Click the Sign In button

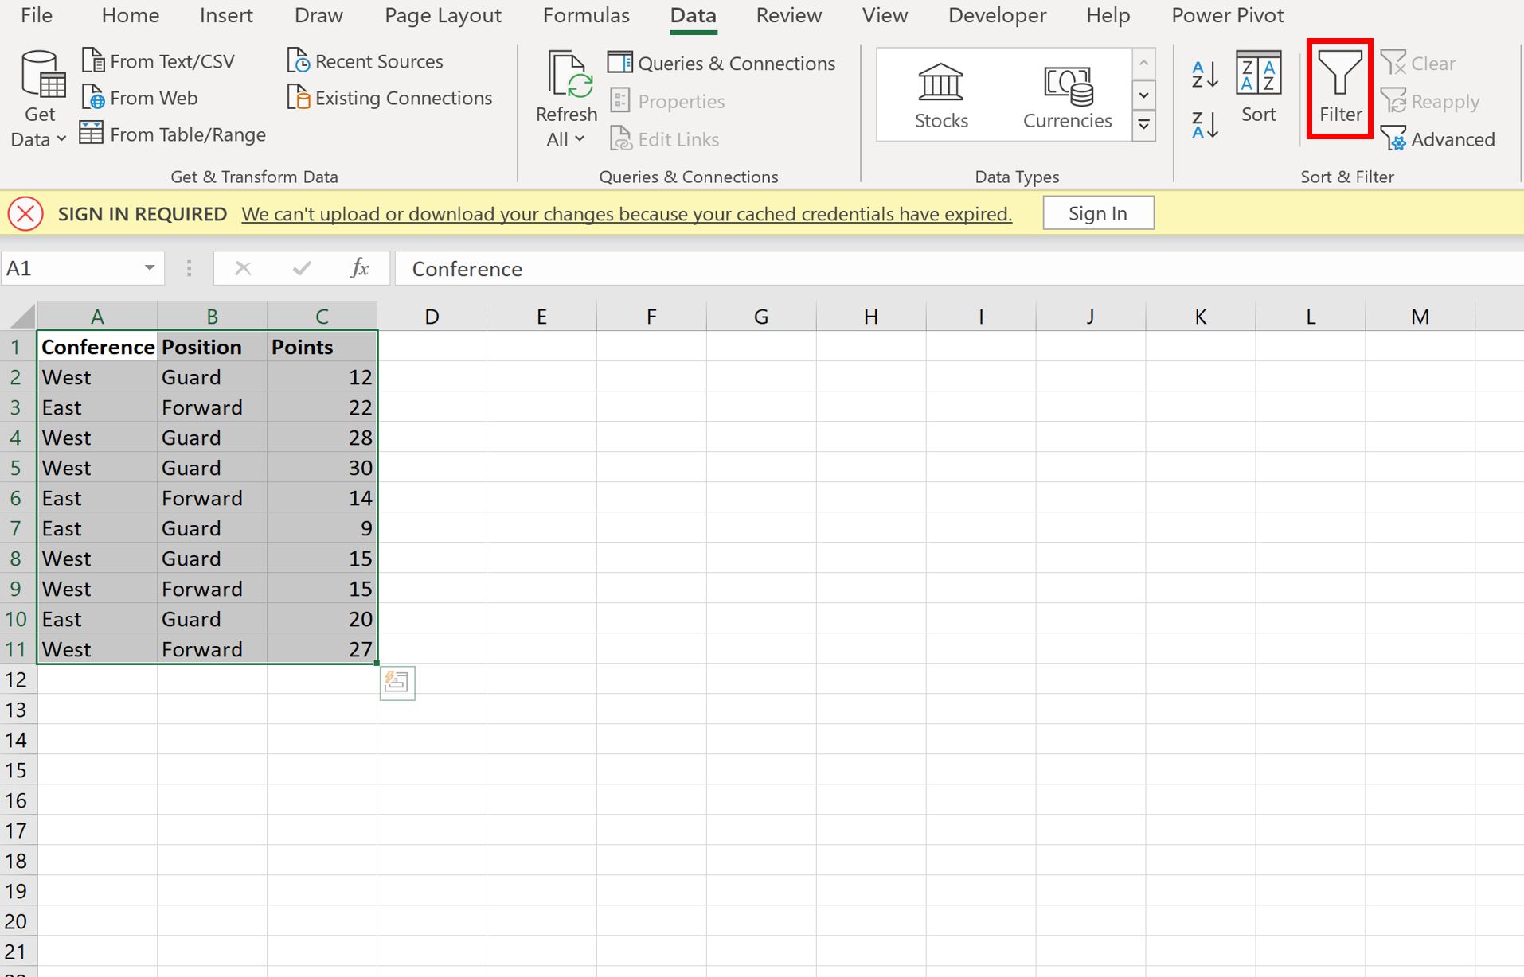click(1098, 213)
